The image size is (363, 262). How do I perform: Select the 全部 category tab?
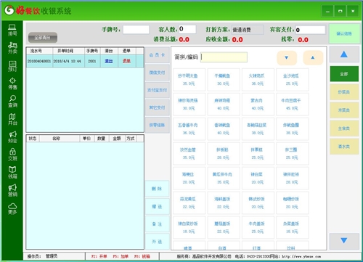click(x=344, y=74)
